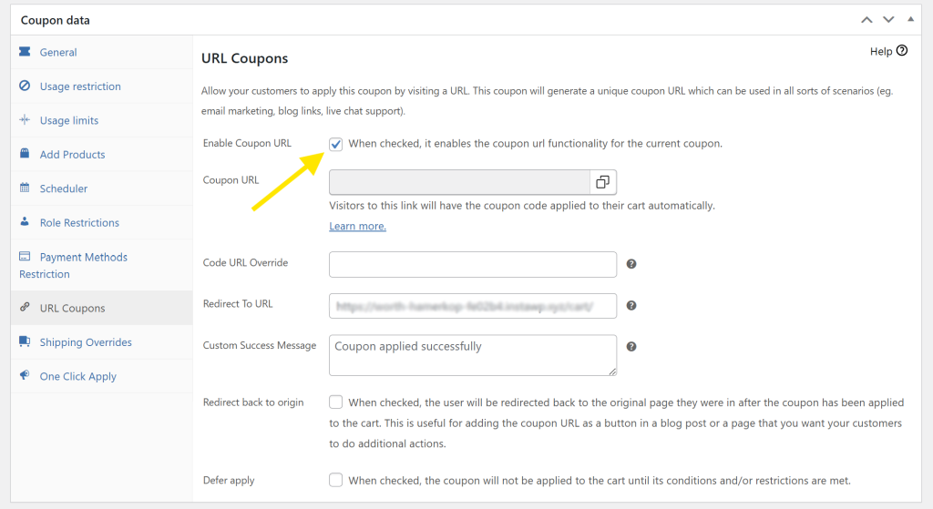
Task: Collapse the Coupon data panel
Action: pos(910,20)
